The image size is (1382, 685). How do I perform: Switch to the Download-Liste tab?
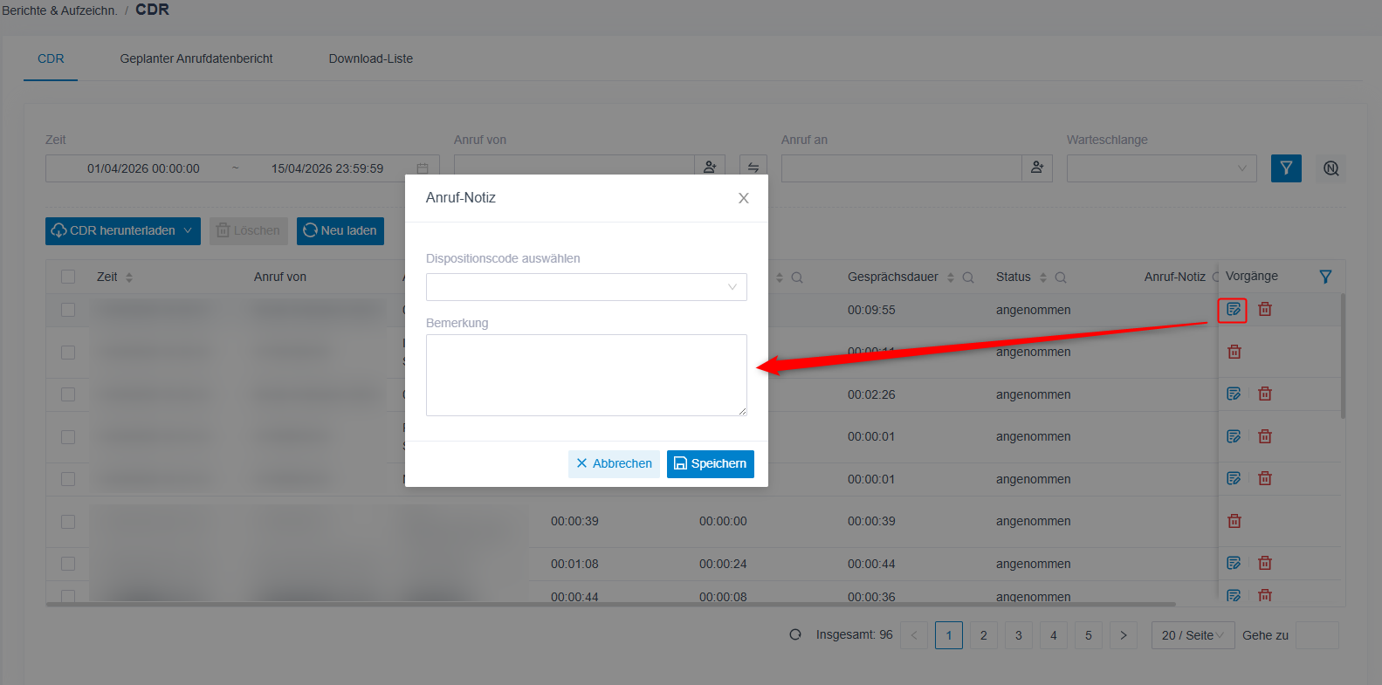(x=371, y=58)
